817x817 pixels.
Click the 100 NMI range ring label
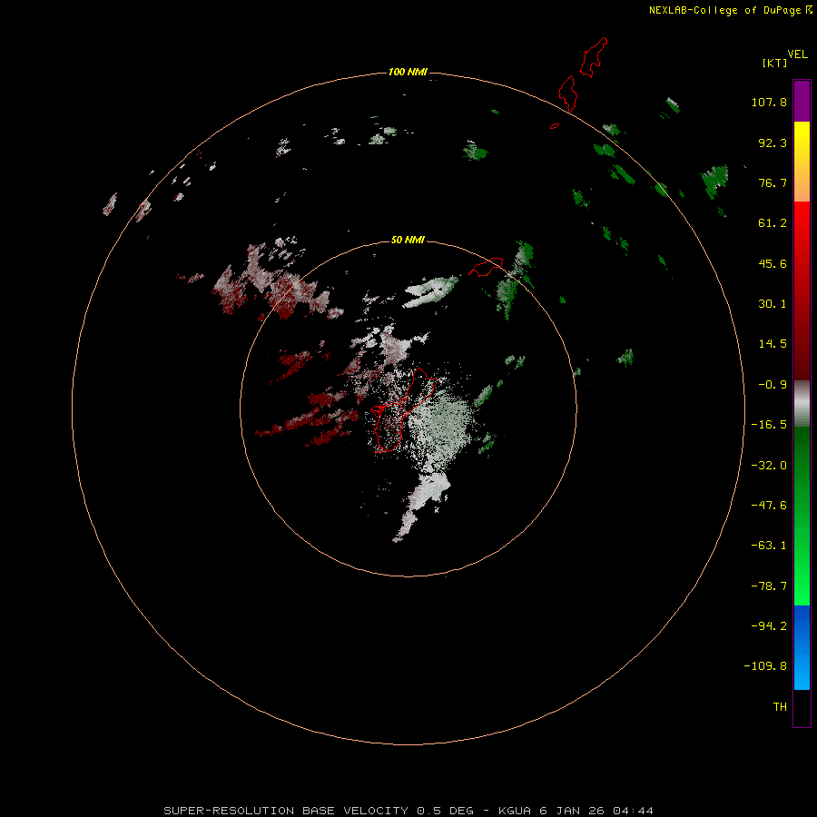point(408,72)
